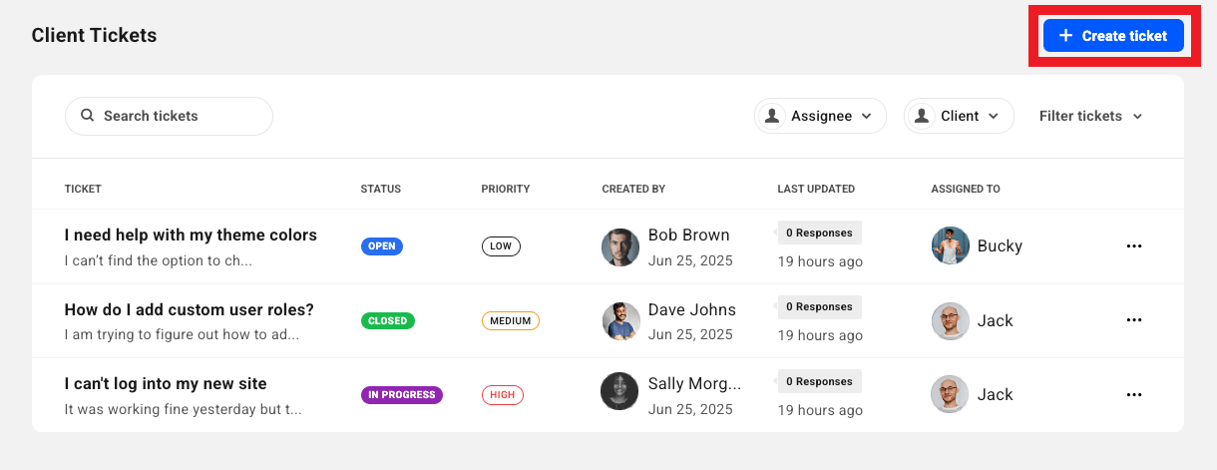The height and width of the screenshot is (470, 1217).
Task: Click Sally Morg...'s avatar
Action: click(619, 391)
